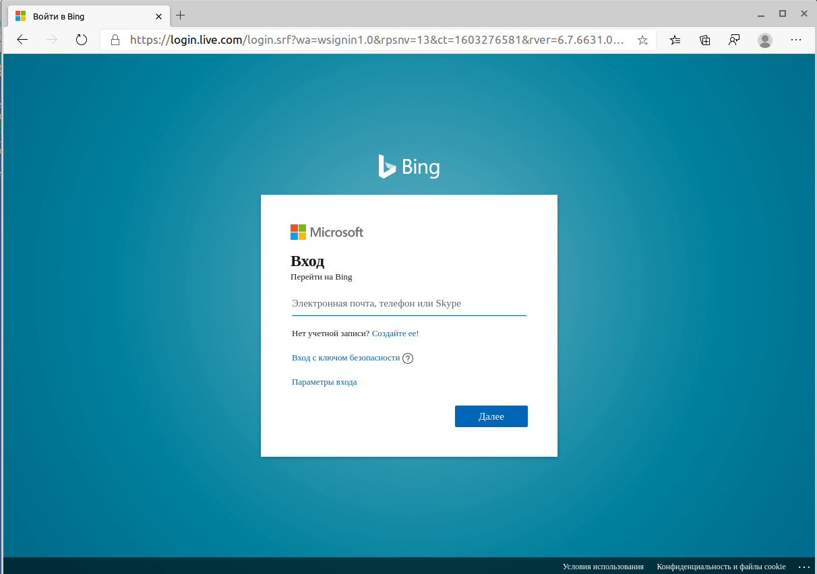Open a new tab with plus button
Viewport: 817px width, 574px height.
click(180, 15)
